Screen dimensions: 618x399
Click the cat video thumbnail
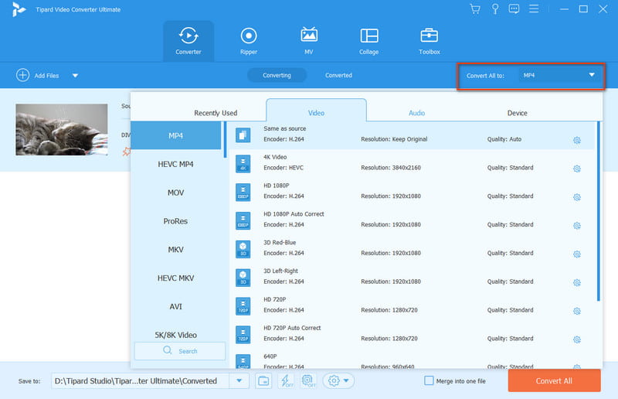coord(62,130)
